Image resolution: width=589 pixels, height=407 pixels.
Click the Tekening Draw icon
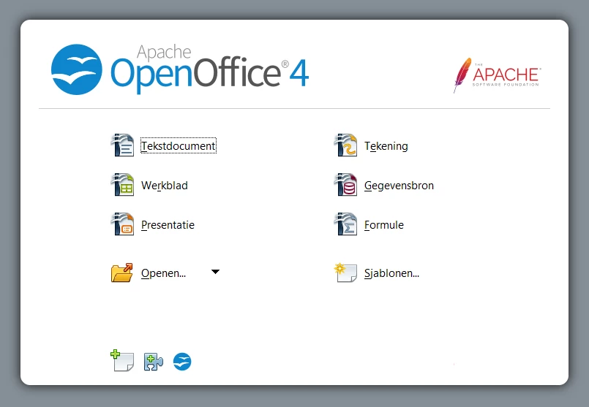pos(345,145)
